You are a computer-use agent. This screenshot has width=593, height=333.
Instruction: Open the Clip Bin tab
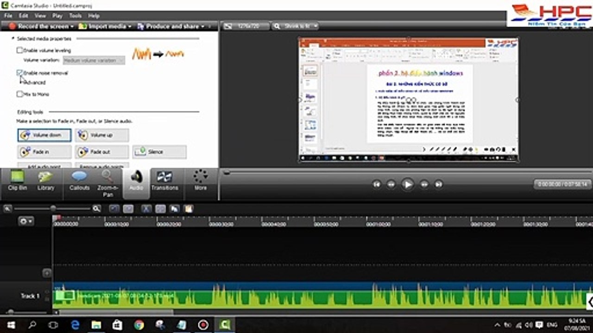(x=17, y=181)
